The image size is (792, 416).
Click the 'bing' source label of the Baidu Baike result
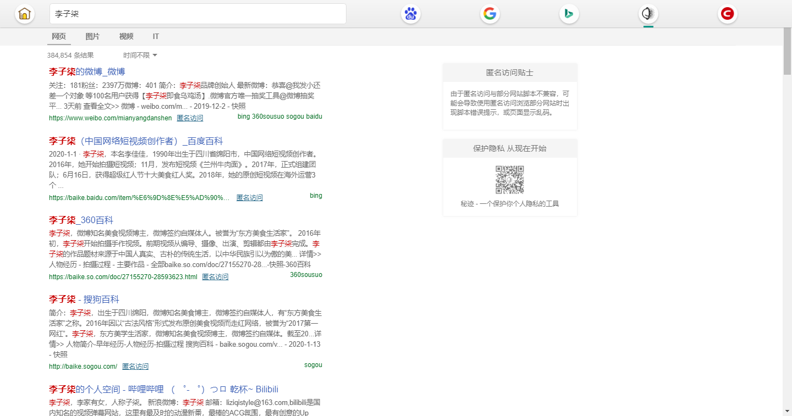316,196
